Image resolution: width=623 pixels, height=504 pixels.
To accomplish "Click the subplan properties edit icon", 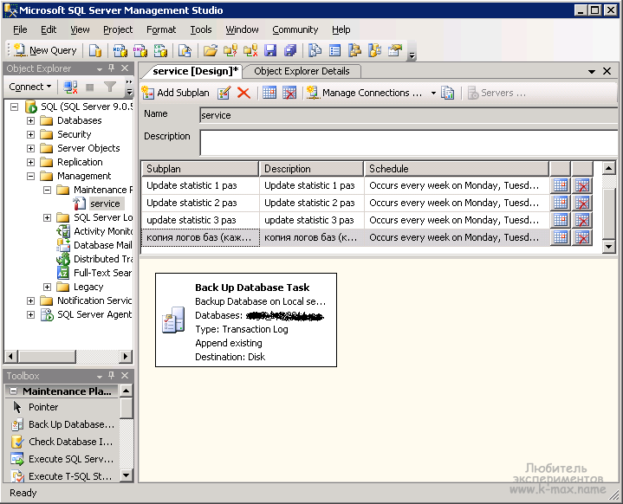I will pyautogui.click(x=224, y=93).
